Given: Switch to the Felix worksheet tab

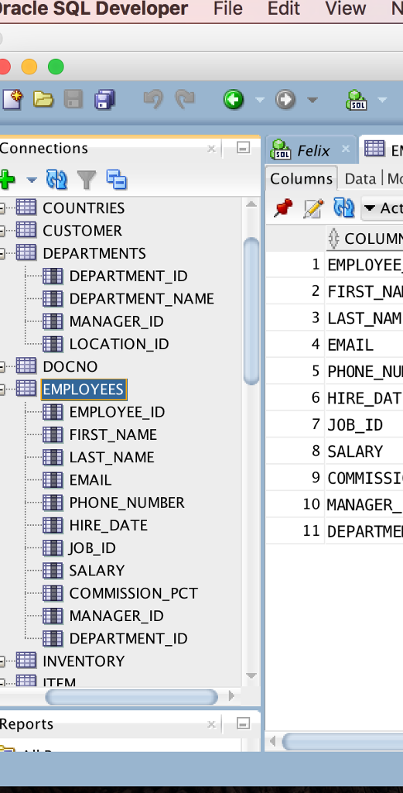Looking at the screenshot, I should tap(313, 150).
